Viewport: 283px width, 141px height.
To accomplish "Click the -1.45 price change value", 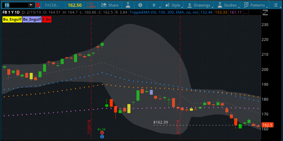I will click(90, 4).
